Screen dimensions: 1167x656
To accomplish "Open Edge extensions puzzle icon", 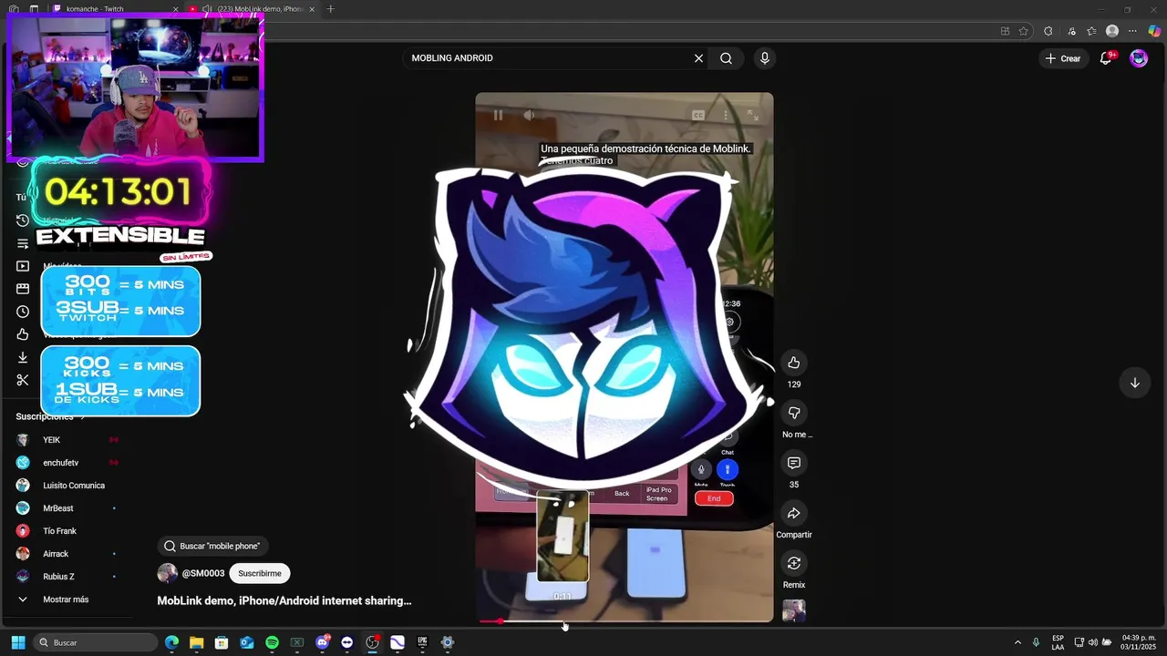I will pyautogui.click(x=1048, y=31).
